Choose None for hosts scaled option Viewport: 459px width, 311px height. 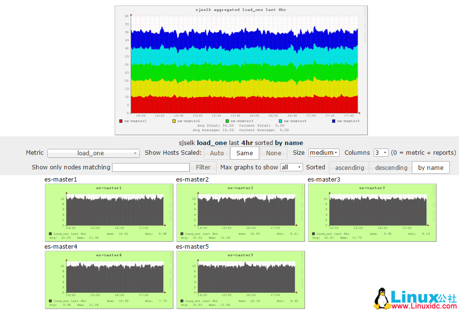click(x=273, y=153)
